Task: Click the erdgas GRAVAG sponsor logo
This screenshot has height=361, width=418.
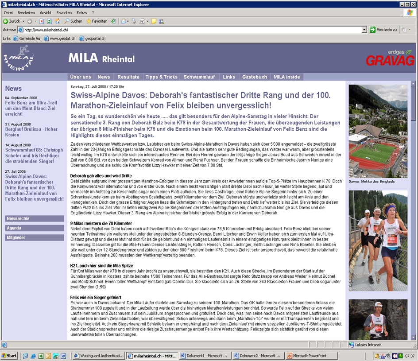Action: point(390,58)
